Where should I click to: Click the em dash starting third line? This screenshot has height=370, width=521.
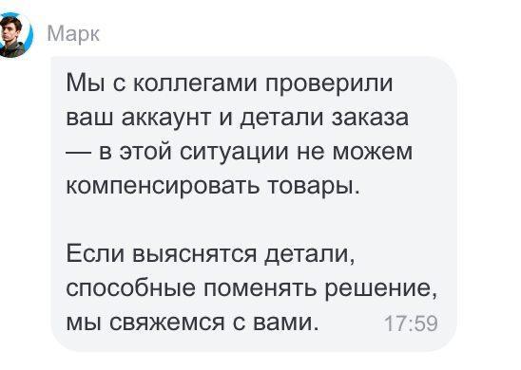(x=79, y=153)
